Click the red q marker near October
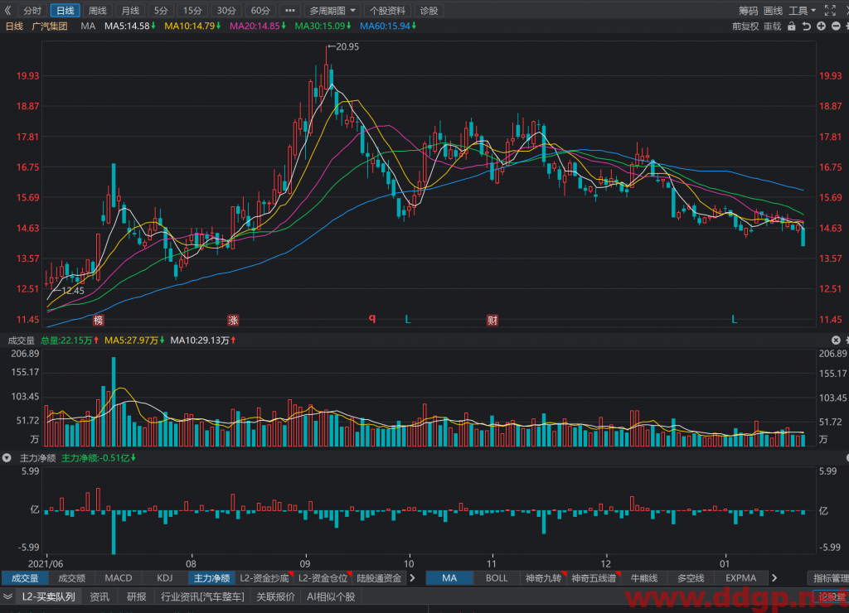Image resolution: width=849 pixels, height=613 pixels. [x=372, y=318]
